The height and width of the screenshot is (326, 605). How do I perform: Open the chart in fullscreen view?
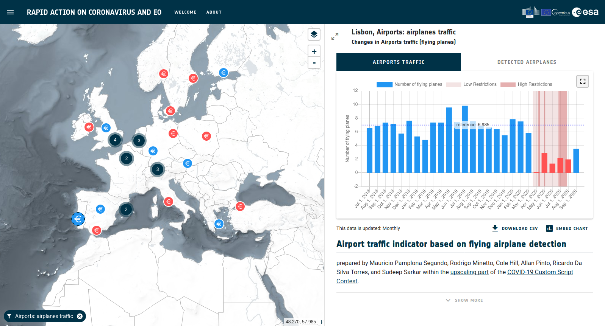pyautogui.click(x=582, y=81)
